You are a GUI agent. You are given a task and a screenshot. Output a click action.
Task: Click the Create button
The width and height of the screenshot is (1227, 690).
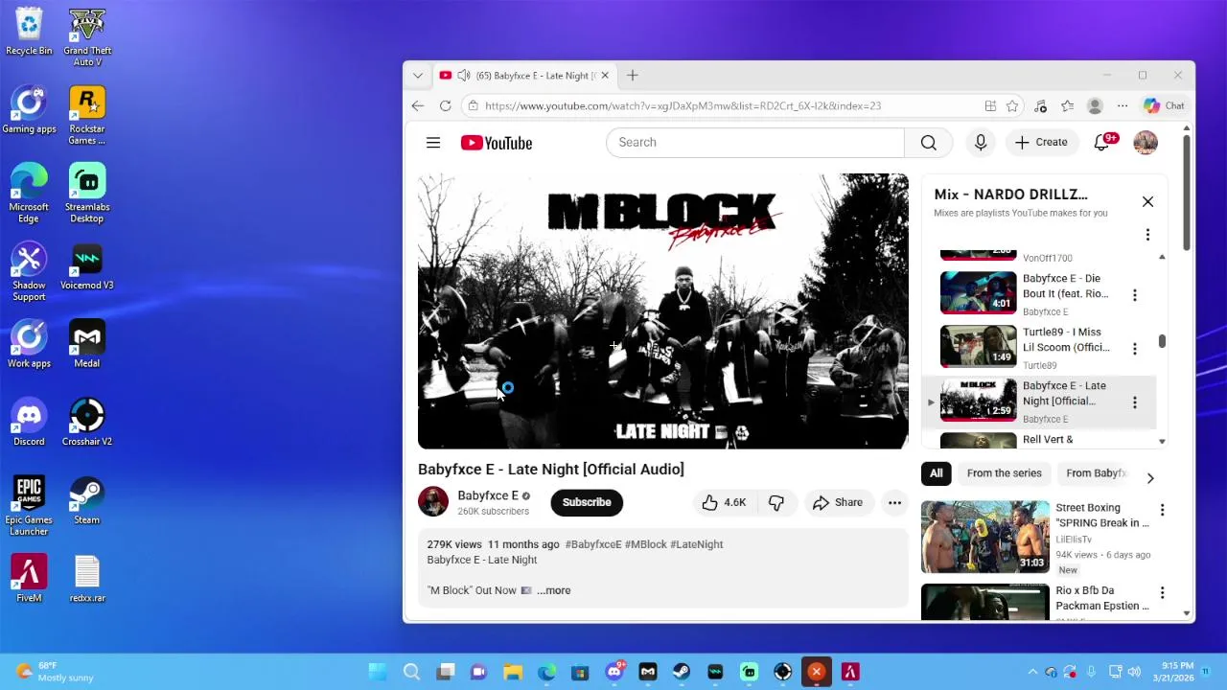(1041, 143)
